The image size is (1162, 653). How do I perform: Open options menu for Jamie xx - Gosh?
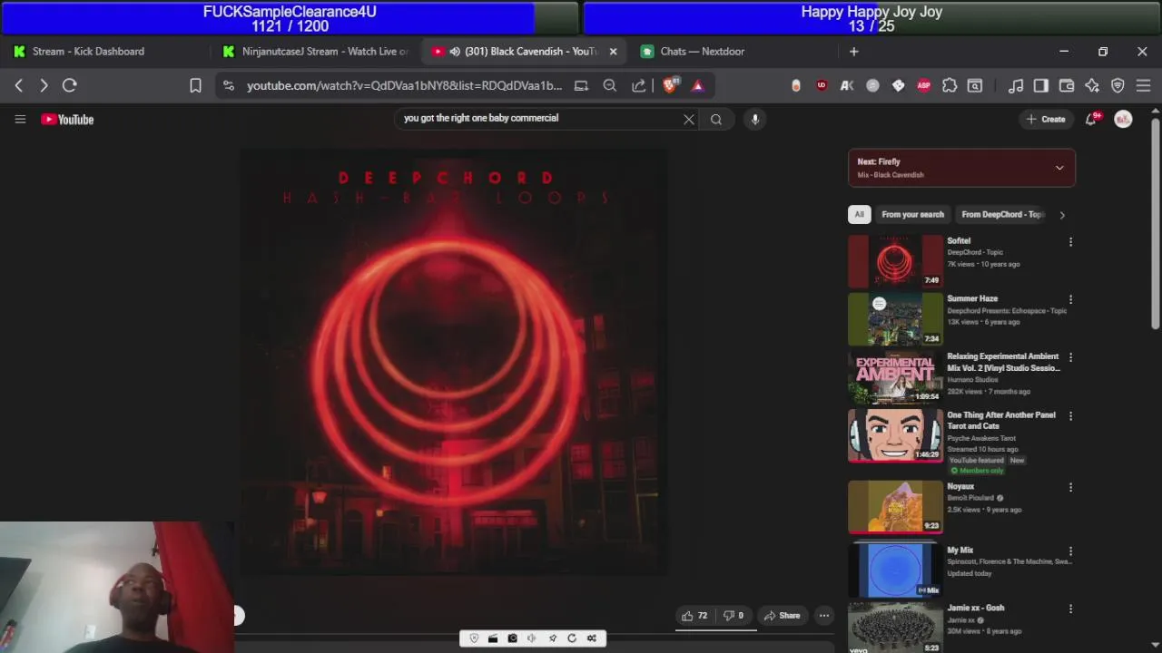(1070, 609)
